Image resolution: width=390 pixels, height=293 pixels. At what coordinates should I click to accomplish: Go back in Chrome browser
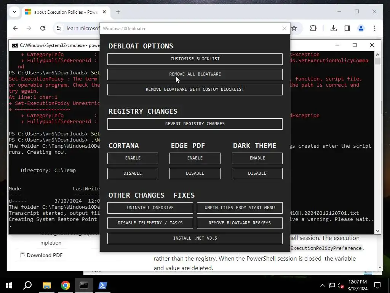click(15, 28)
